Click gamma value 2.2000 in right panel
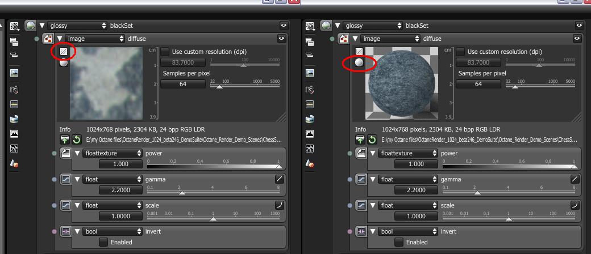Image resolution: width=591 pixels, height=254 pixels. [416, 190]
